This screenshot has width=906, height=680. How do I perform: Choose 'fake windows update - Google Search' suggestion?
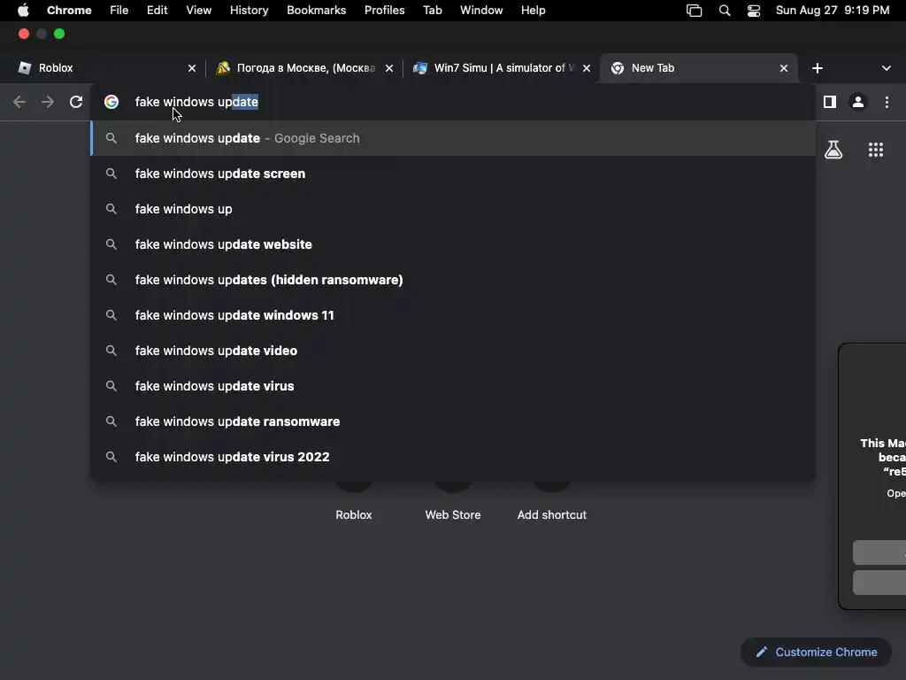coord(453,138)
